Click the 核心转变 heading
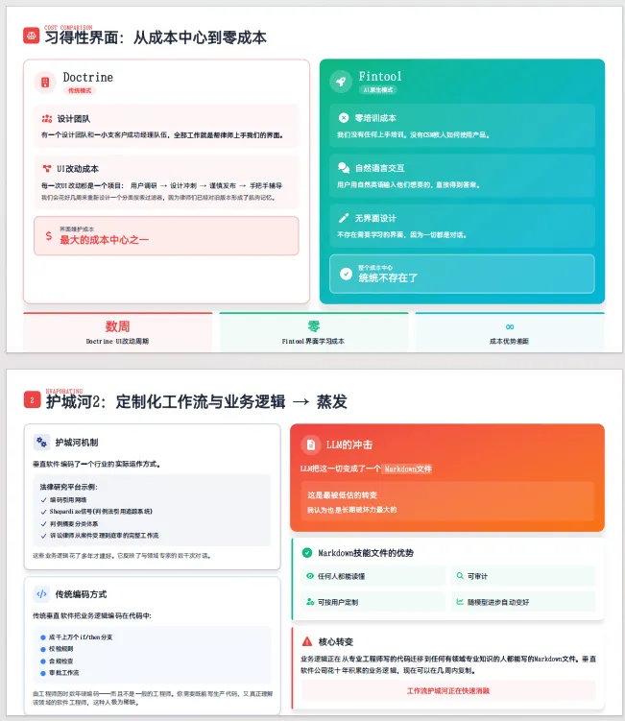The height and width of the screenshot is (721, 625). [336, 641]
